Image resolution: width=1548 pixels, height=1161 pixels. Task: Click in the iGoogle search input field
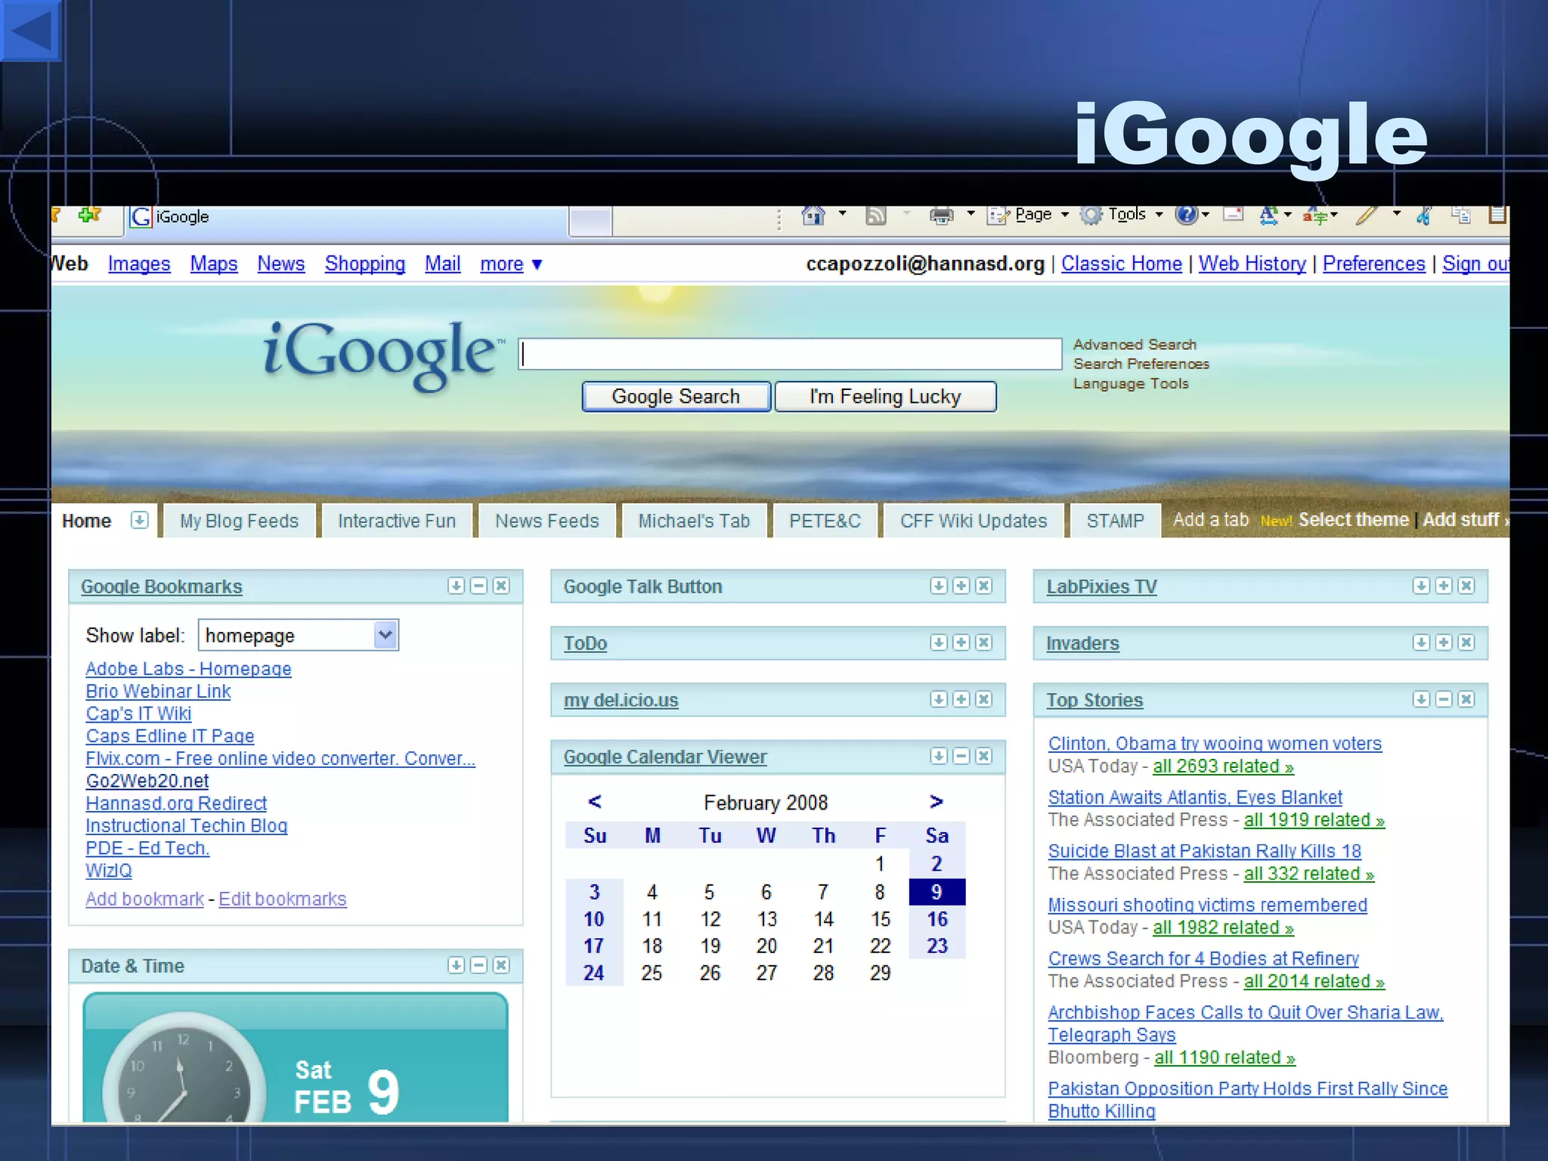pyautogui.click(x=790, y=354)
